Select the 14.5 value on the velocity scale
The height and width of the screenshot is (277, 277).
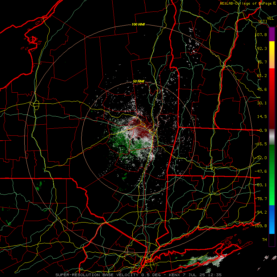[x=262, y=117]
